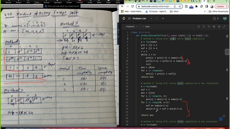This screenshot has height=129, width=230.
Task: Click the '# method 2' comment line
Action: (x=180, y=83)
